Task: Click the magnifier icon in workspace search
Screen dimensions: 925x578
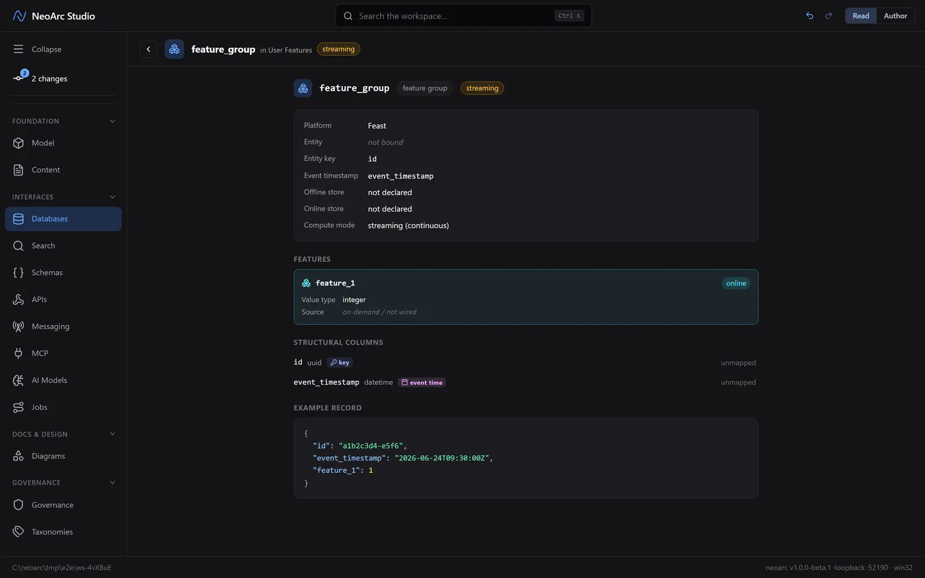Action: 348,16
